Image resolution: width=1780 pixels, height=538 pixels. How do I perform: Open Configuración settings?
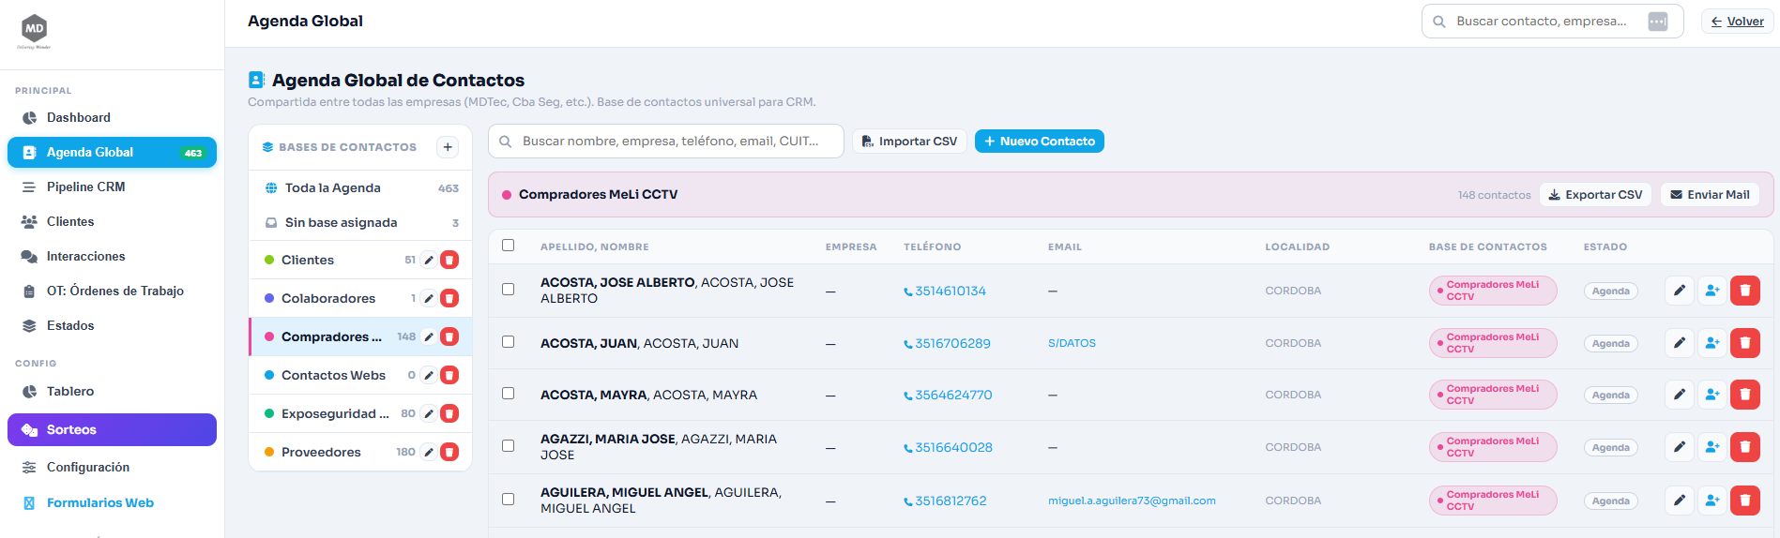pyautogui.click(x=112, y=467)
